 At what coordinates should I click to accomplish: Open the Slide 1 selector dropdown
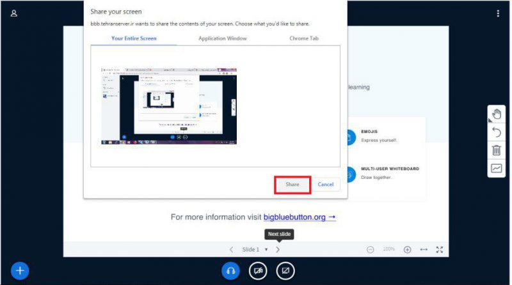click(x=255, y=249)
